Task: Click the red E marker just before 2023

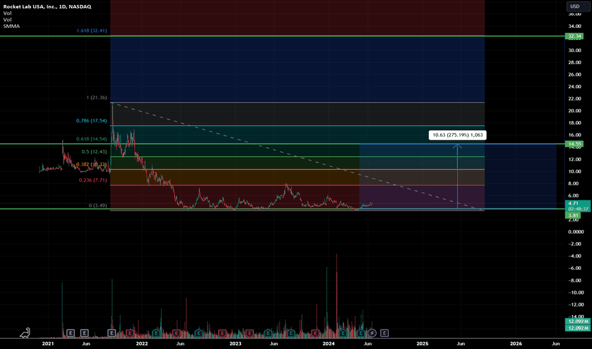Action: tap(222, 333)
